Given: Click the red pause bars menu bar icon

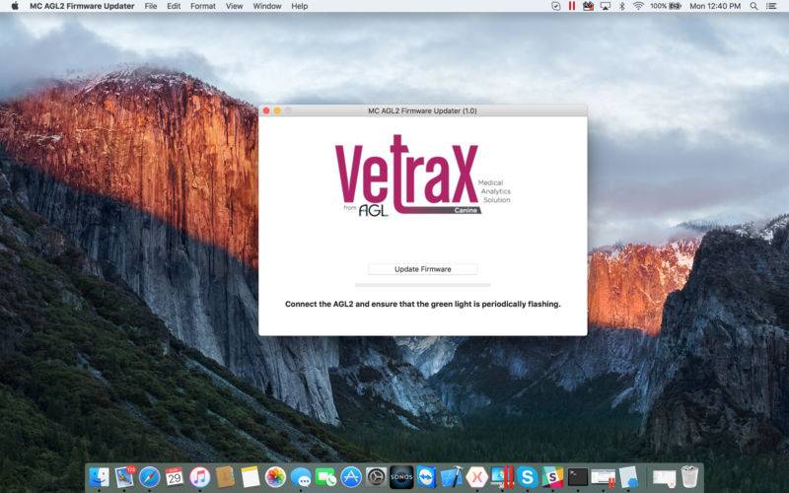Looking at the screenshot, I should pos(572,6).
